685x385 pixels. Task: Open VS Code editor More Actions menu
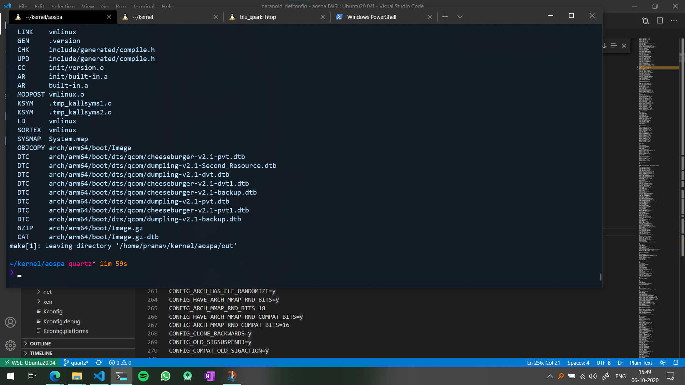pyautogui.click(x=674, y=21)
